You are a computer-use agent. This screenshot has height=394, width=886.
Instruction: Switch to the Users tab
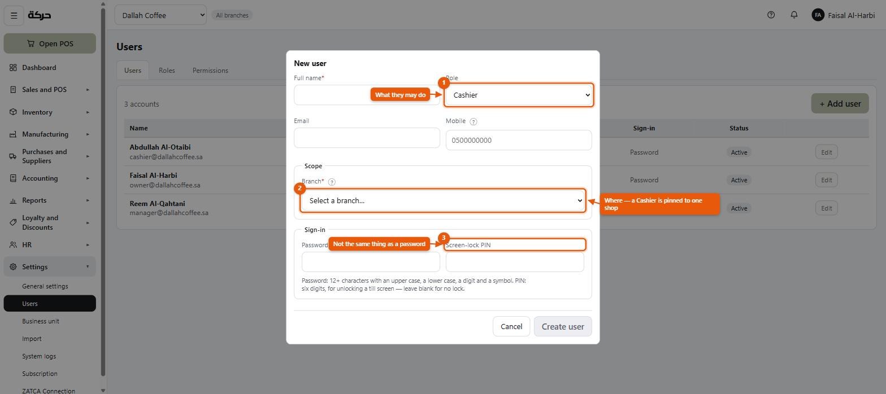(x=133, y=71)
